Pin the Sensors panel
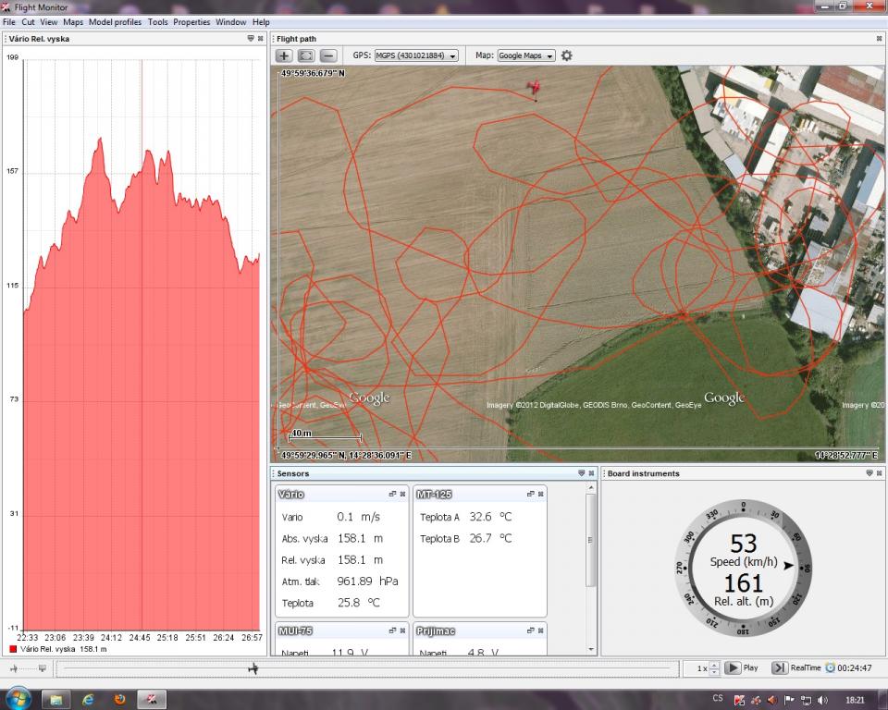This screenshot has width=888, height=710. tap(581, 473)
